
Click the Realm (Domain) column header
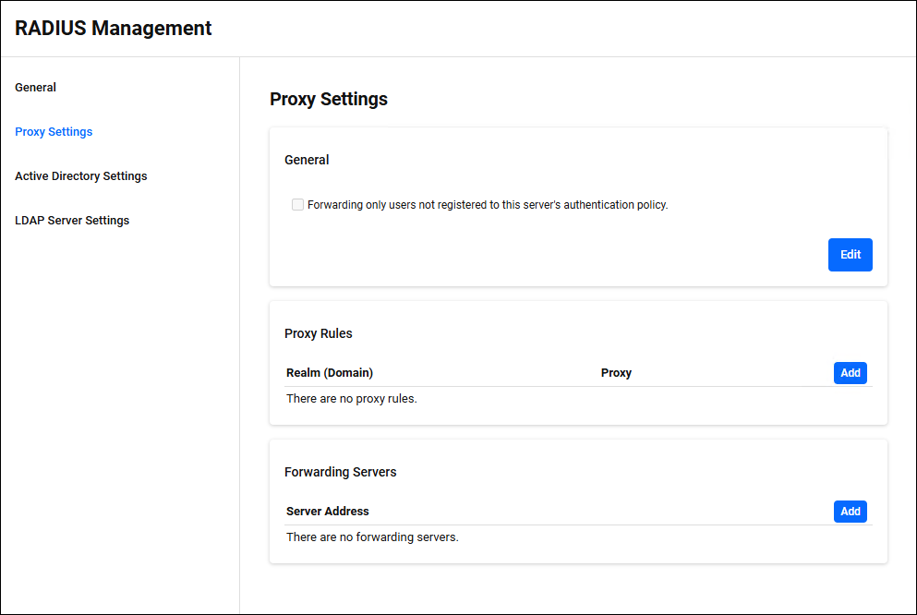click(x=330, y=373)
